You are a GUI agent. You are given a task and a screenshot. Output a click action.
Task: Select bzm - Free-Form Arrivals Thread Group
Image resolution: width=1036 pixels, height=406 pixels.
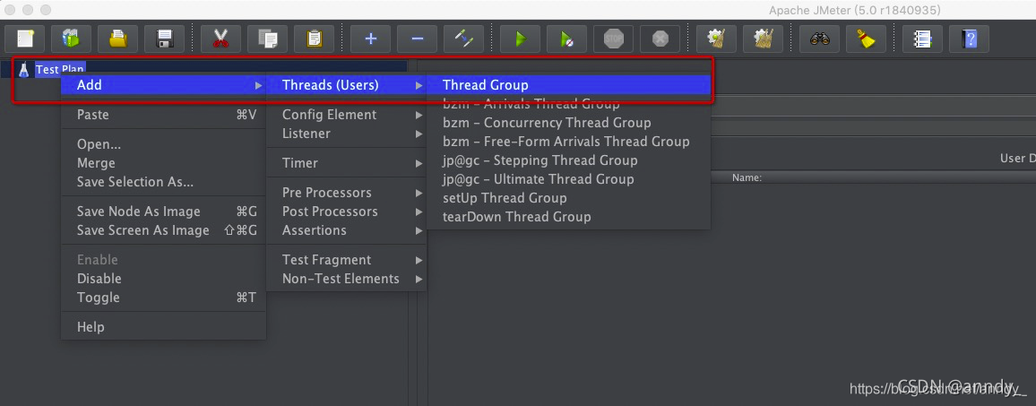pos(569,142)
